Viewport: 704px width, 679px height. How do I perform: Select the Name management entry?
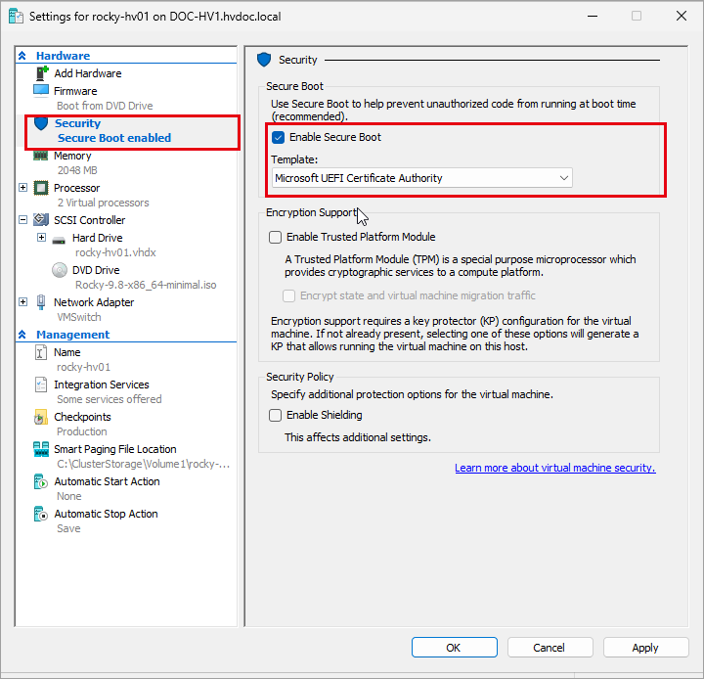pos(66,352)
